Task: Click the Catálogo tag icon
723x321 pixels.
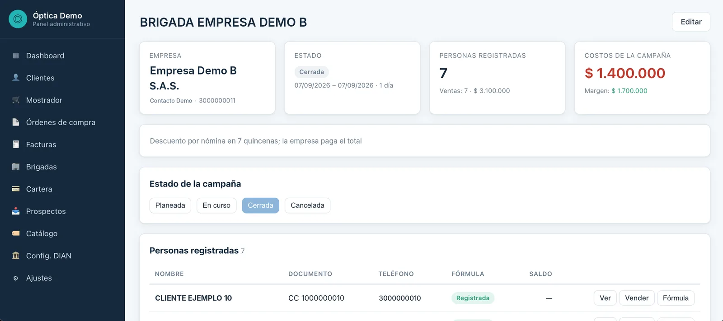Action: click(16, 233)
